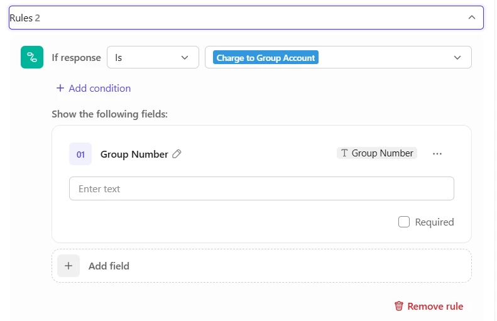497x321 pixels.
Task: Collapse the Rules 2 section chevron
Action: click(472, 18)
